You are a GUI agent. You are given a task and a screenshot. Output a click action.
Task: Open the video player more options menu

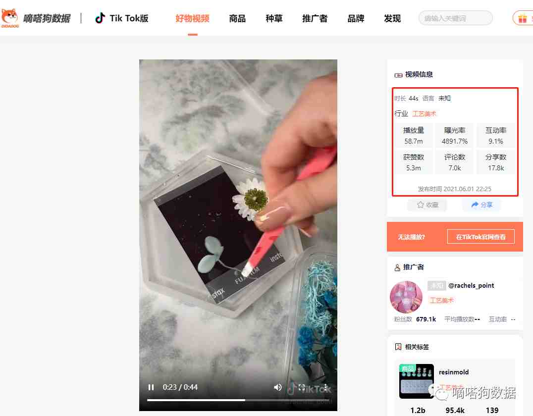pos(325,387)
